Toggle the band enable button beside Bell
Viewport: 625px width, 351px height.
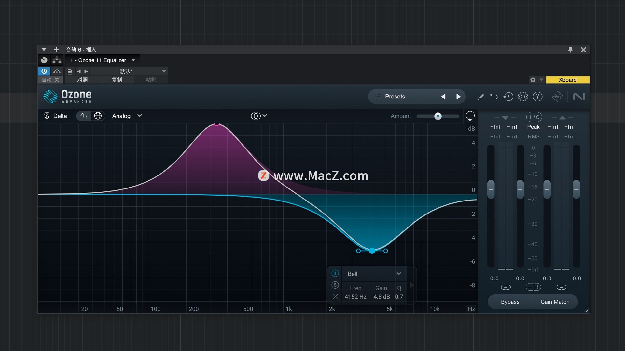click(335, 273)
